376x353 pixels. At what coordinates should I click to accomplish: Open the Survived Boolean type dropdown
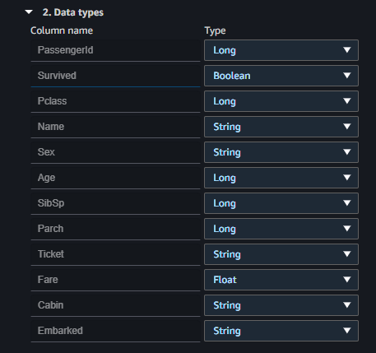coord(281,76)
